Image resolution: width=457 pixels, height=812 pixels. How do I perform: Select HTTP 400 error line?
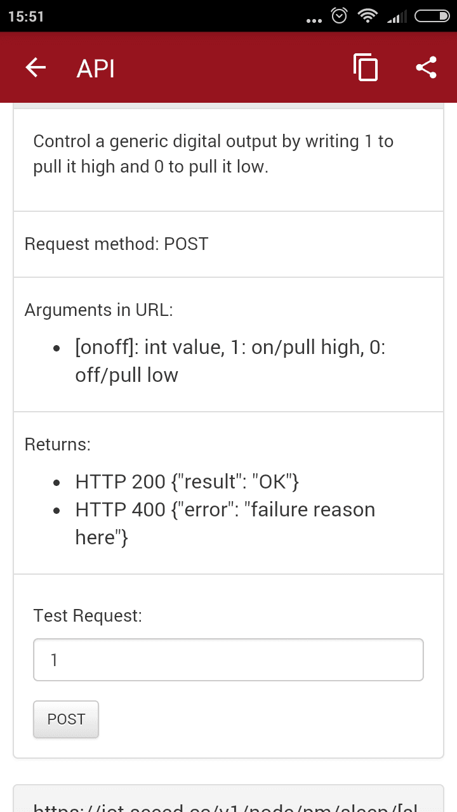click(x=225, y=523)
